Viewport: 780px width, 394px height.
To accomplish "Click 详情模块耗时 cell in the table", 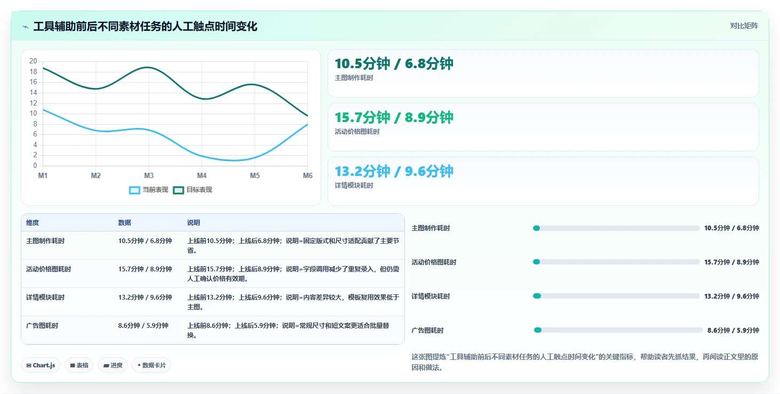I will pyautogui.click(x=45, y=297).
